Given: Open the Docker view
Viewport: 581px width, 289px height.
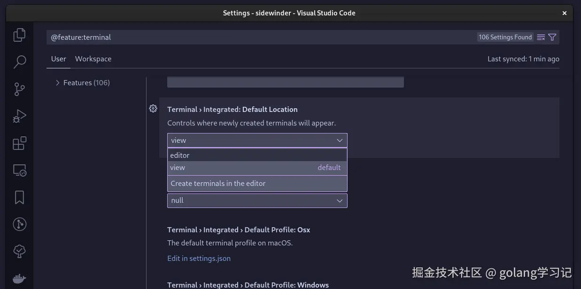Looking at the screenshot, I should pos(19,279).
